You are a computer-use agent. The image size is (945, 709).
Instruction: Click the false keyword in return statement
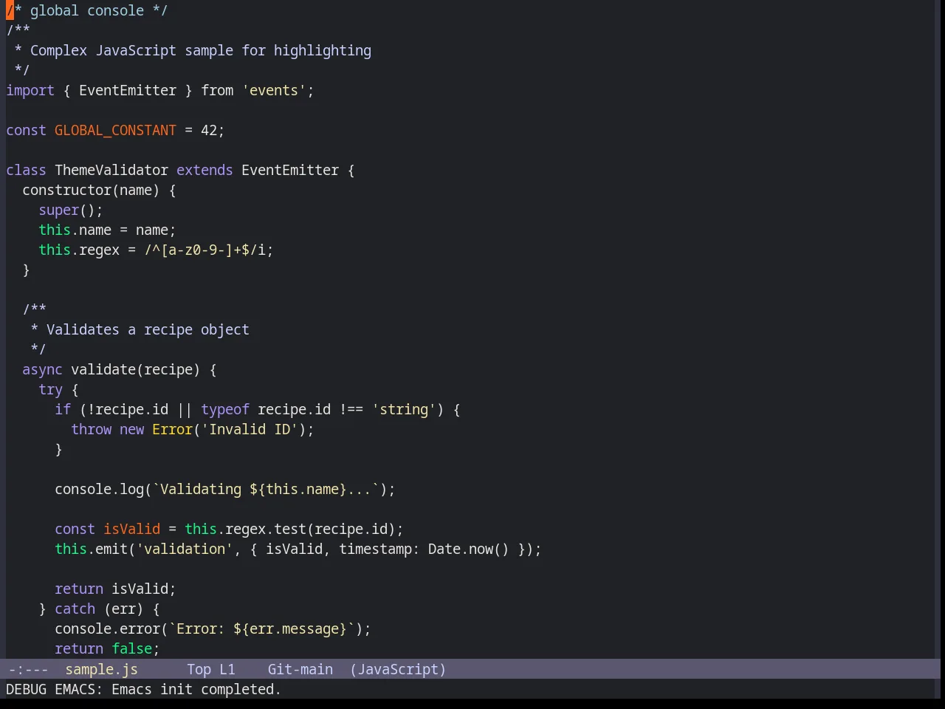pyautogui.click(x=131, y=648)
